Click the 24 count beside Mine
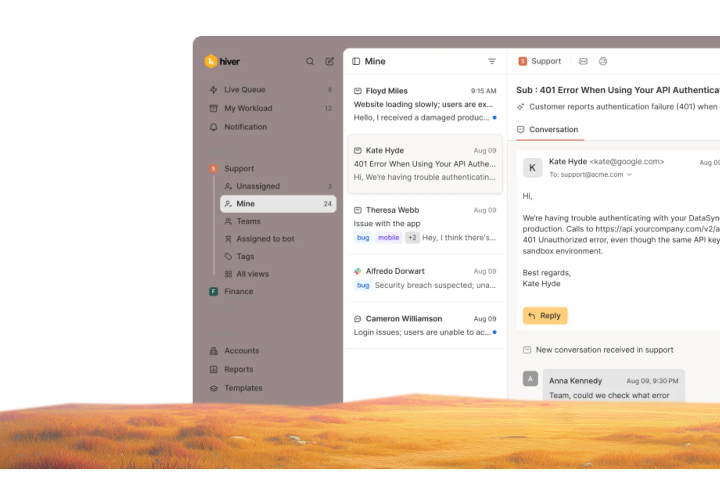The width and height of the screenshot is (720, 480). click(328, 204)
